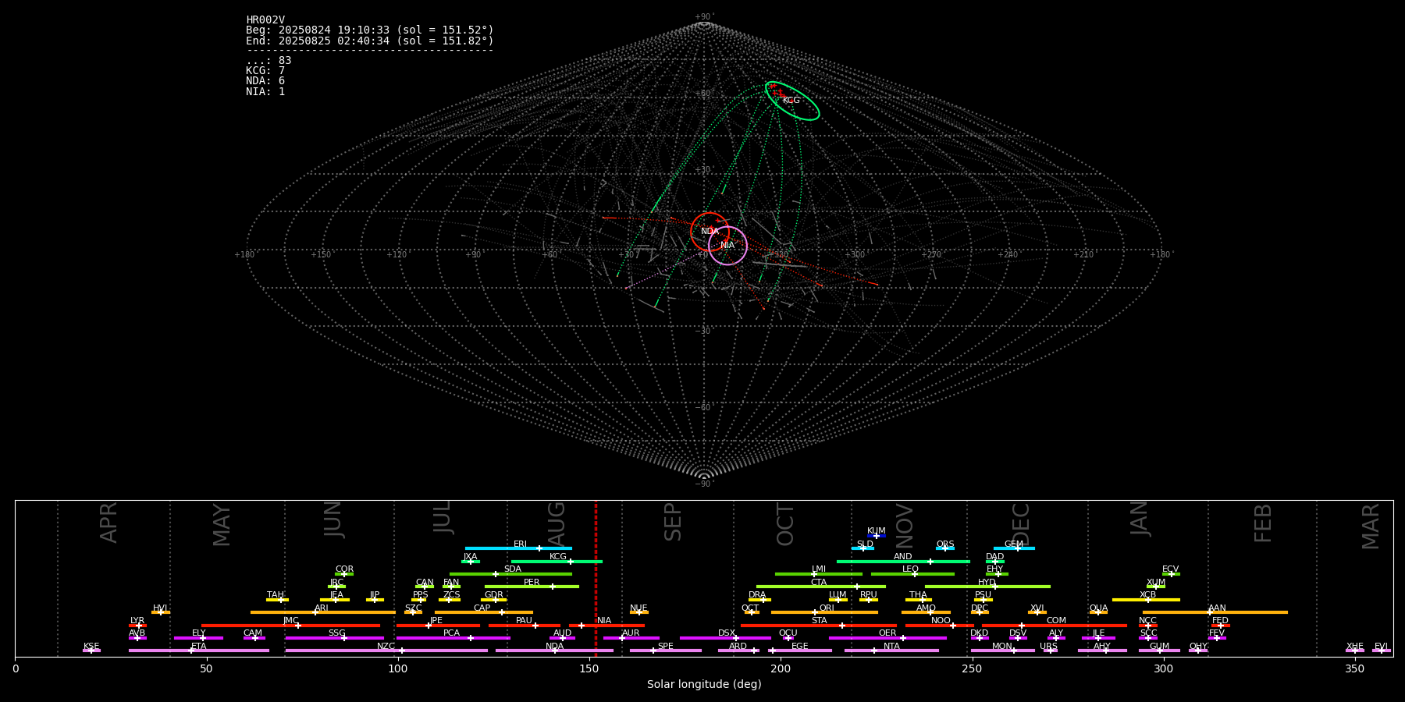Click the AND shower label in timeline

coord(903,557)
